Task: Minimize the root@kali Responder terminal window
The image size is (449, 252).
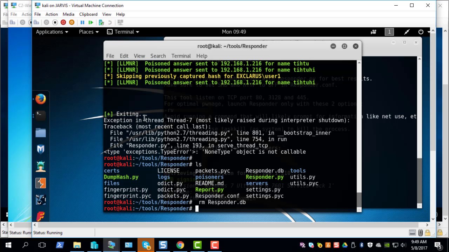Action: 333,46
